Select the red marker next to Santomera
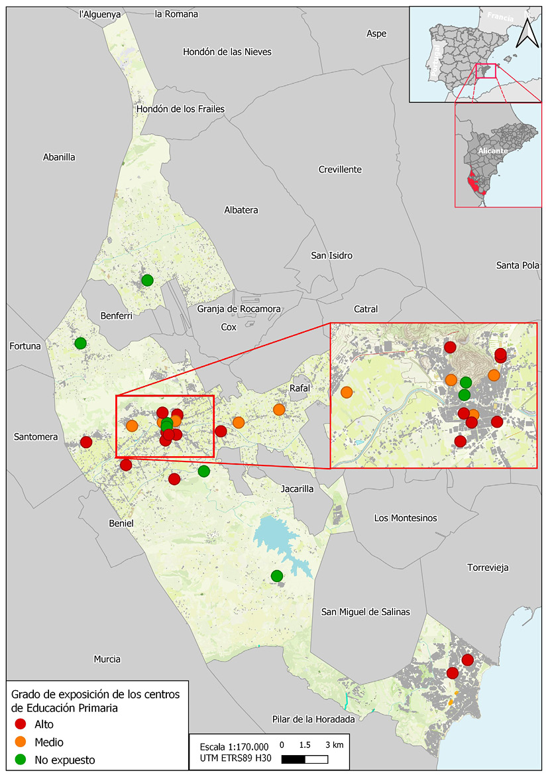The height and width of the screenshot is (775, 548). [85, 442]
